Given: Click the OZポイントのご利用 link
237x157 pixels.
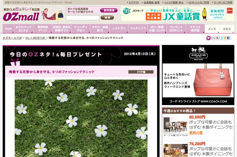Looking at the screenshot, I should click(x=199, y=2).
